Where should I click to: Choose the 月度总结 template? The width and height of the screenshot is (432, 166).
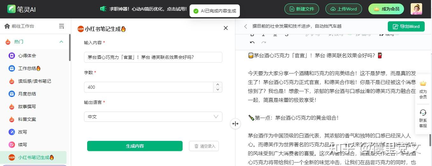tap(22, 94)
